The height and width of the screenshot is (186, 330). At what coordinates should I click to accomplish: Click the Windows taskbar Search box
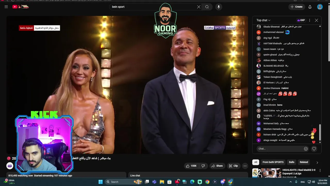click(124, 182)
